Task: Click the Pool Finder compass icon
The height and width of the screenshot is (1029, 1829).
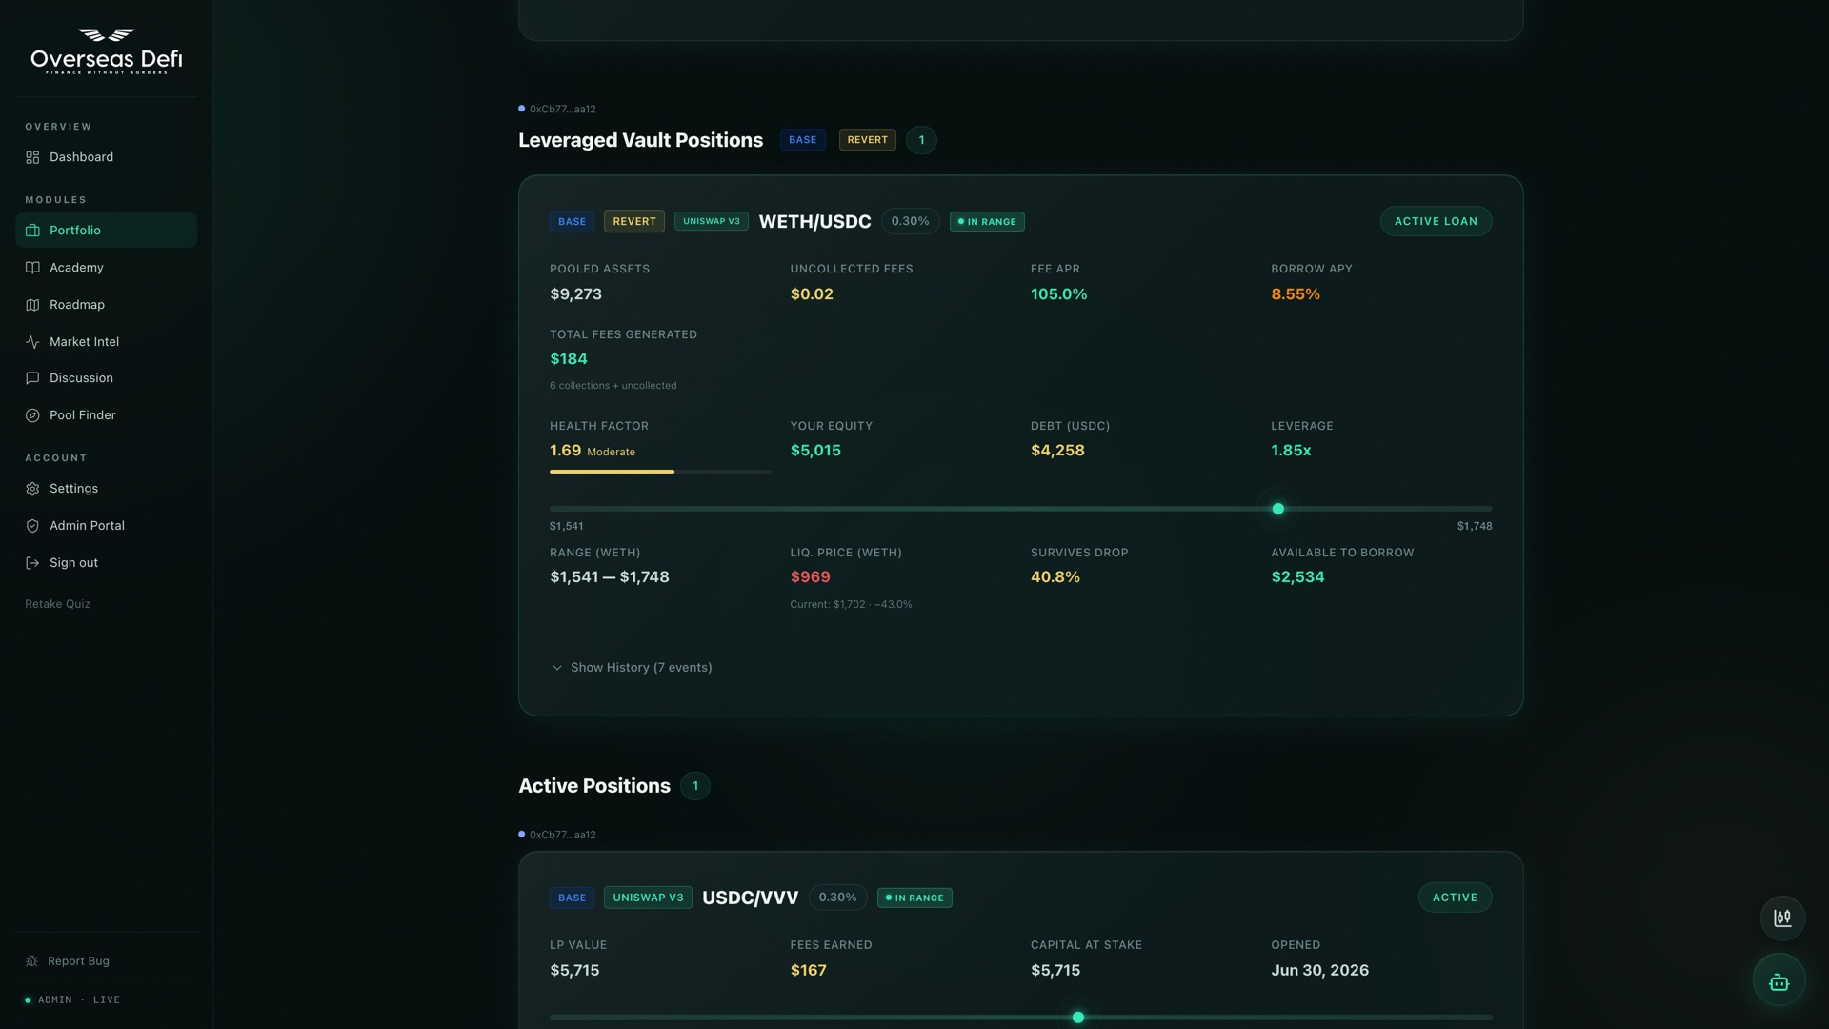Action: click(32, 415)
